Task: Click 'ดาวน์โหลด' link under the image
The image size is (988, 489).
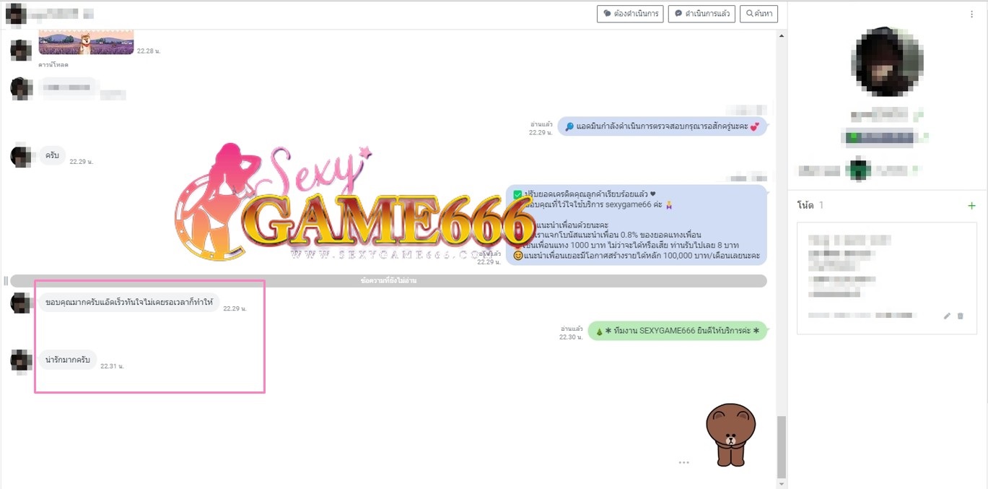Action: click(53, 65)
